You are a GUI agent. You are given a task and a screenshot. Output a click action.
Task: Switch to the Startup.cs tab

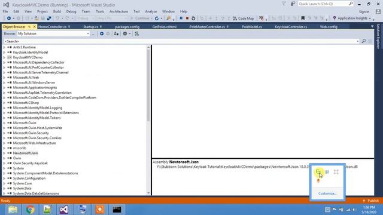click(90, 27)
